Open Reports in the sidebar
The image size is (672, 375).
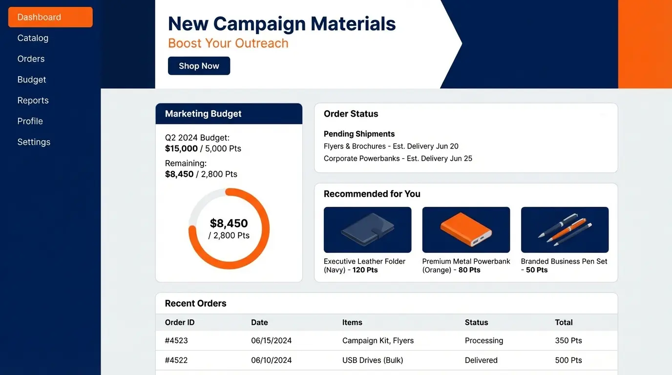click(33, 101)
